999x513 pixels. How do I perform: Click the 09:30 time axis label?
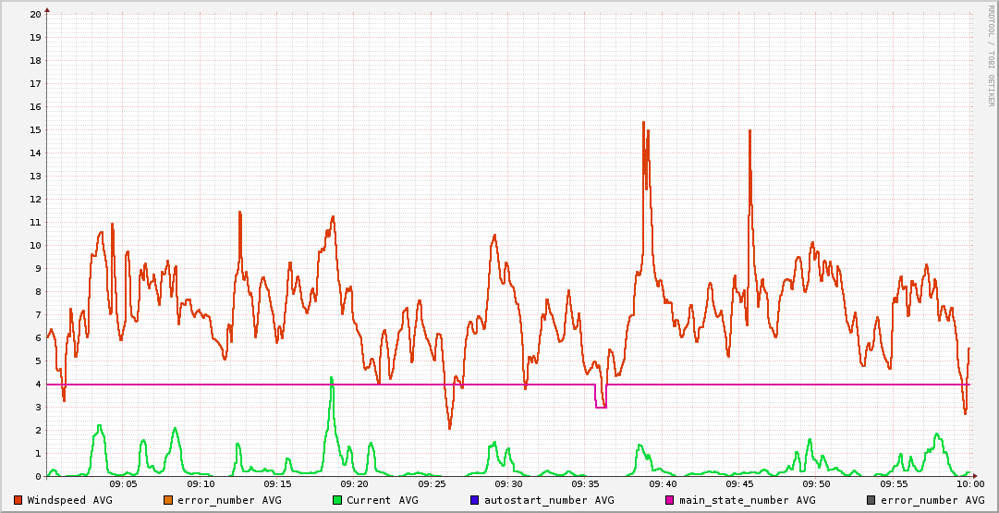(508, 483)
